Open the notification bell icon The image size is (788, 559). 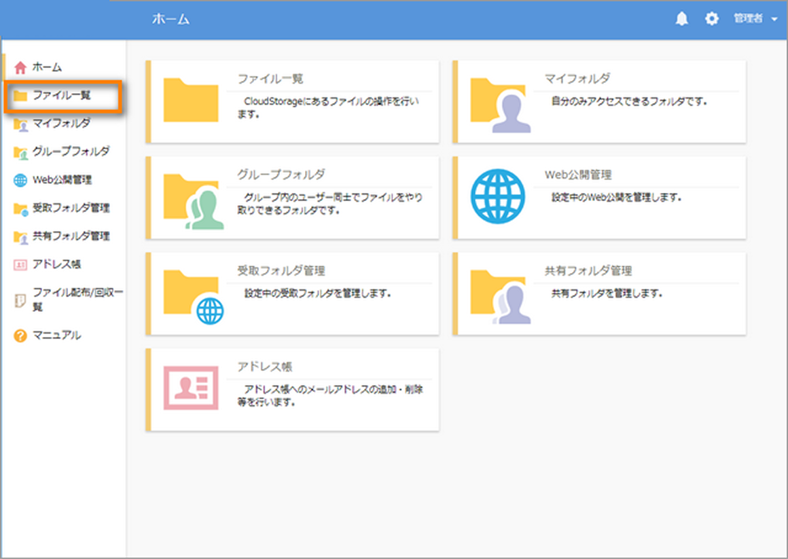pos(681,19)
